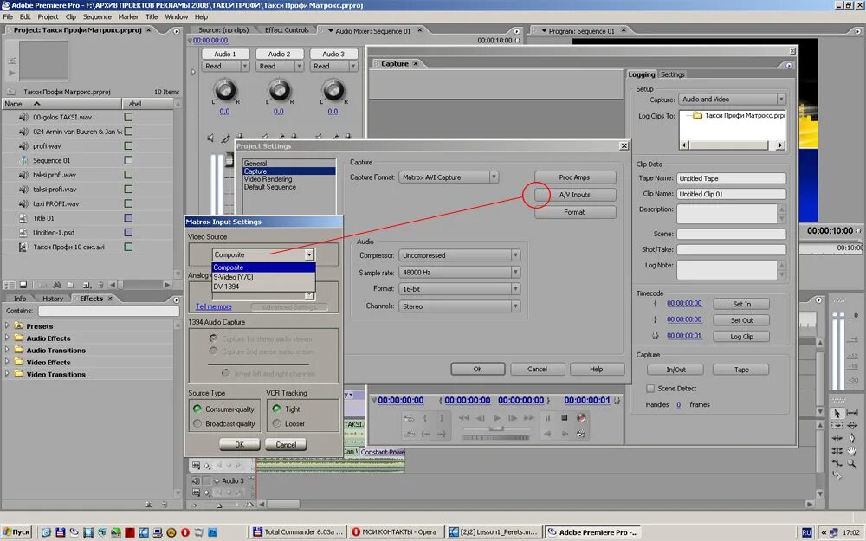The height and width of the screenshot is (541, 866).
Task: Click the Audio 1 pan knob
Action: (225, 90)
